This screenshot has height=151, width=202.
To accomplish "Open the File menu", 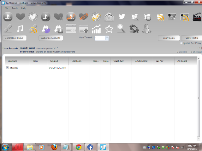I will pyautogui.click(x=6, y=8).
